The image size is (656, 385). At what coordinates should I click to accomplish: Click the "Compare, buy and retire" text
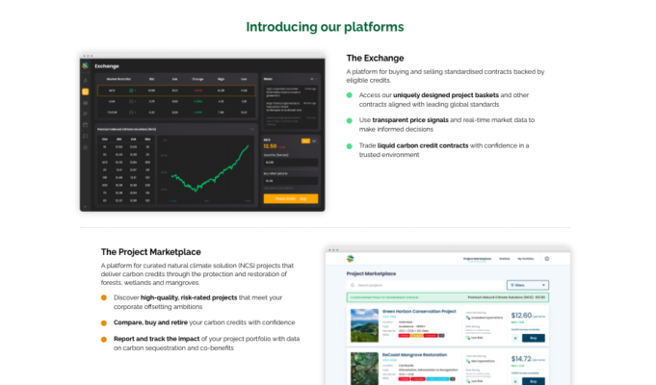(150, 322)
